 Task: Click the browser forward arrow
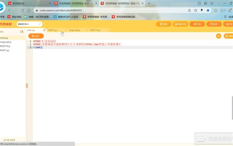click(16, 11)
